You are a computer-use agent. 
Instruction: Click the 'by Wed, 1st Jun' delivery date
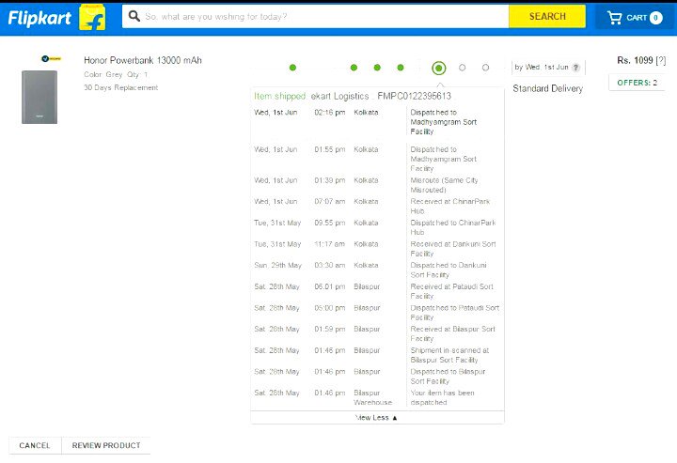542,68
